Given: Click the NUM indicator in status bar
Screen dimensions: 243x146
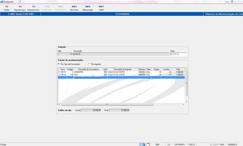Looking at the screenshot, I should (x=222, y=144).
